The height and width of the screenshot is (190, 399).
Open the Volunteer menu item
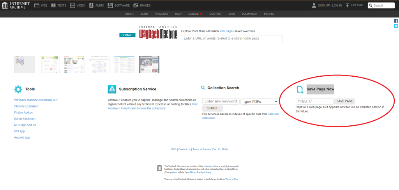click(249, 14)
